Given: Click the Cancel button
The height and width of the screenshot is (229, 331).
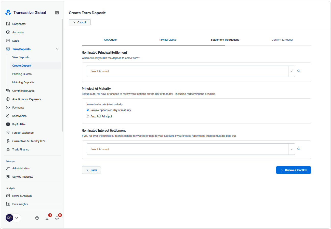Looking at the screenshot, I should (80, 22).
